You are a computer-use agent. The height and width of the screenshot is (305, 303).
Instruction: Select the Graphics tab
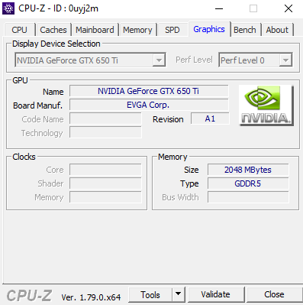(x=209, y=29)
